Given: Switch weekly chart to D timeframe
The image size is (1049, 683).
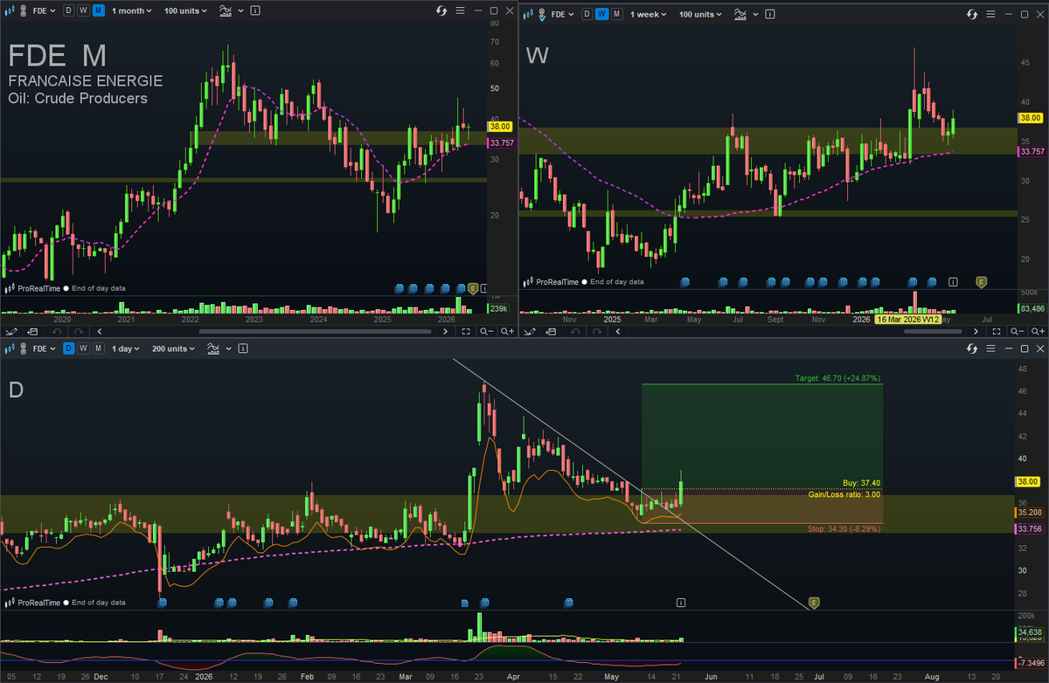Looking at the screenshot, I should click(587, 14).
